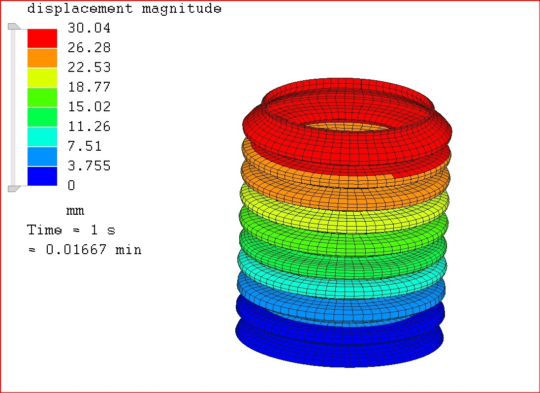Click the top handle of the legend range bar

(x=13, y=27)
